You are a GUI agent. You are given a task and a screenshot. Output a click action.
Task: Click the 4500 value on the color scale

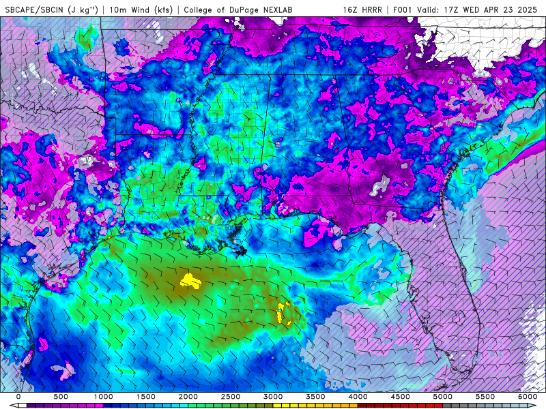coord(401,397)
